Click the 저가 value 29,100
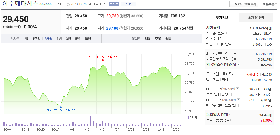Screen dimensions: 280x135 pos(112,28)
